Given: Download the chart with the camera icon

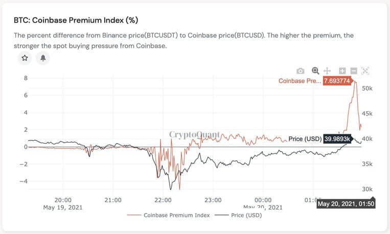Looking at the screenshot, I should (x=301, y=71).
